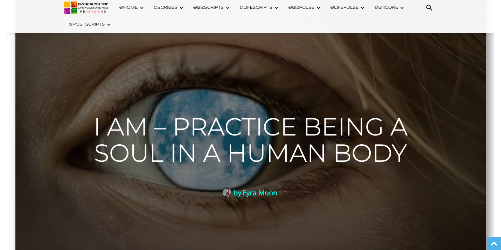This screenshot has height=250, width=501.
Task: Open the @ENCORE menu item
Action: tap(386, 8)
